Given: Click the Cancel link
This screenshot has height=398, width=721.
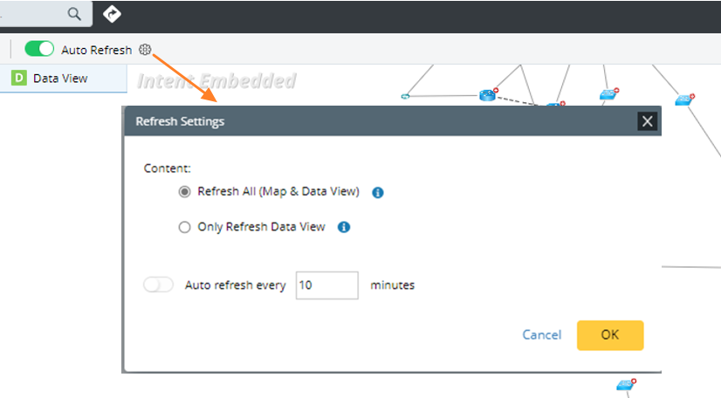Looking at the screenshot, I should (x=541, y=335).
